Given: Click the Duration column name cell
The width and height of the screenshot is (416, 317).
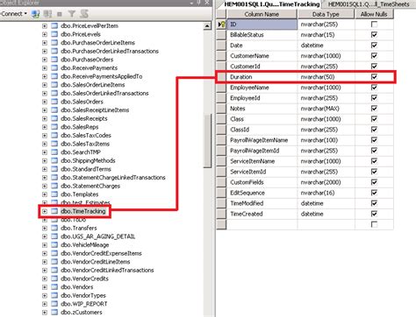Looking at the screenshot, I should [x=262, y=77].
